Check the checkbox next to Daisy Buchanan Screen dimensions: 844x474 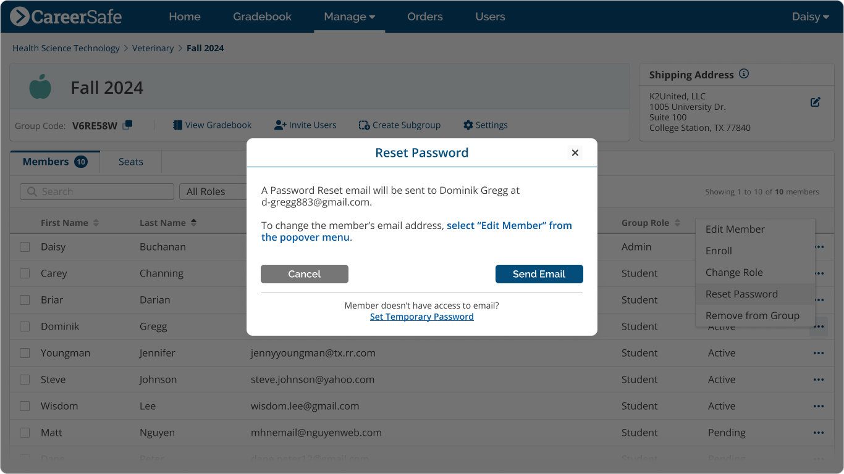[25, 247]
